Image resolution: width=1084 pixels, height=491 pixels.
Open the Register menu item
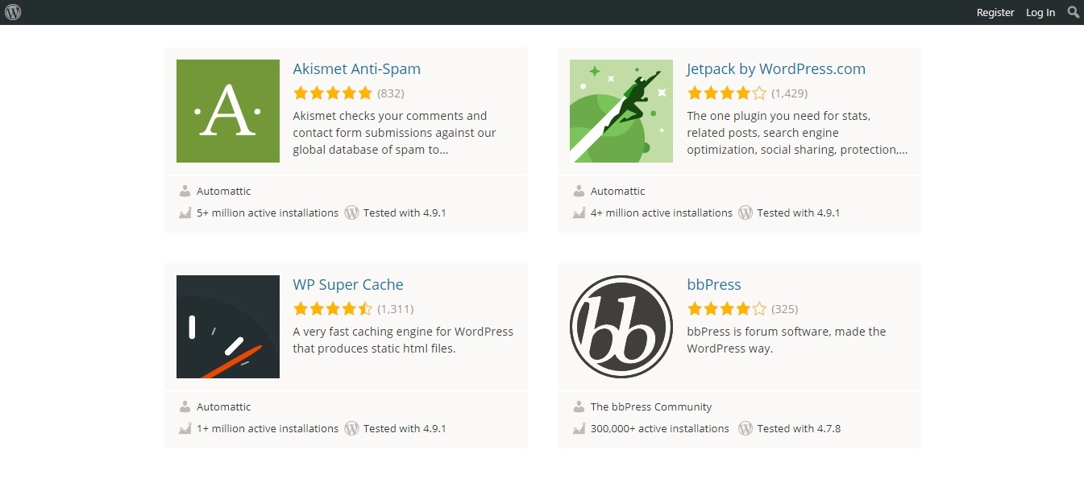995,13
